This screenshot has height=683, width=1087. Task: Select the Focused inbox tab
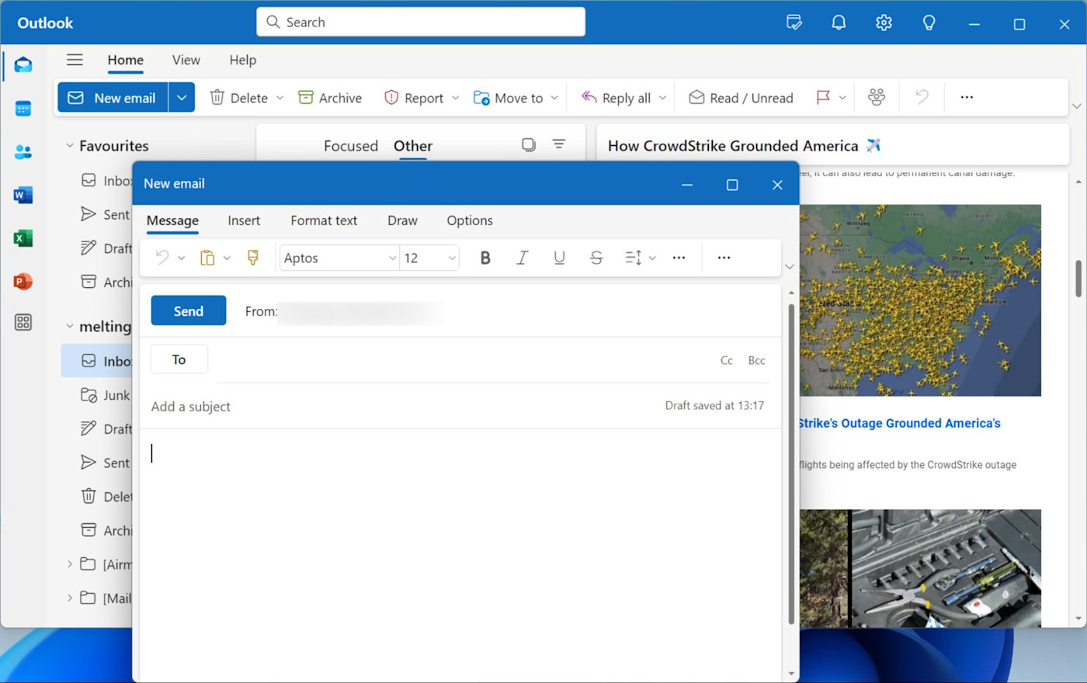[x=351, y=146]
